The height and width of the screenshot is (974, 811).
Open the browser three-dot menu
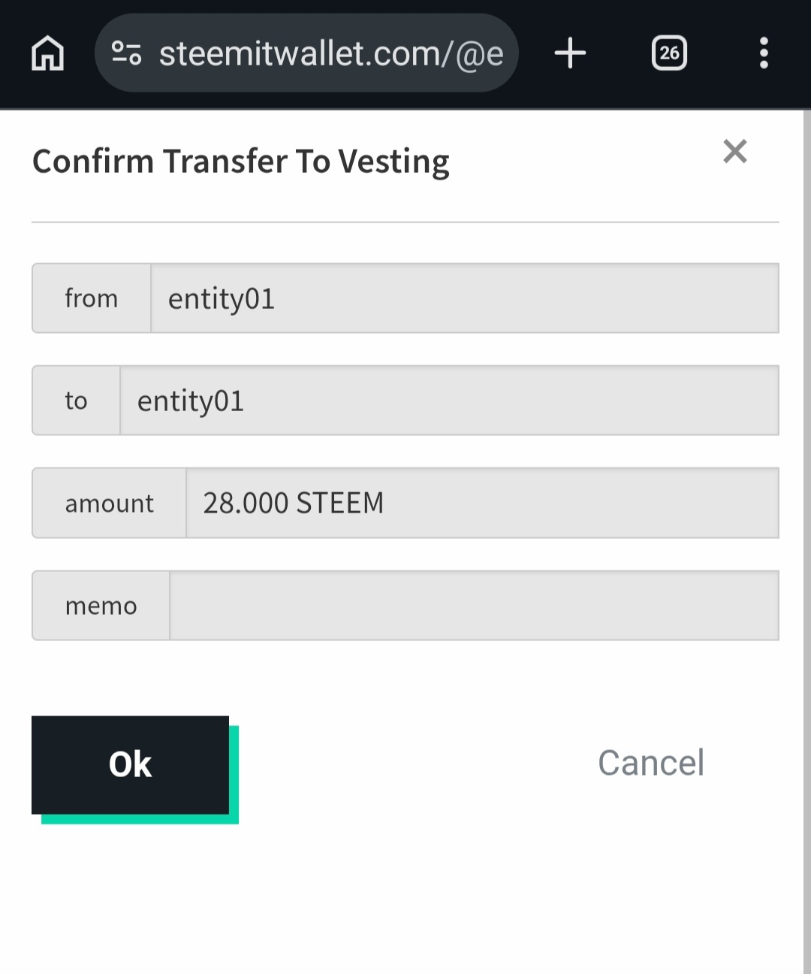(x=764, y=53)
